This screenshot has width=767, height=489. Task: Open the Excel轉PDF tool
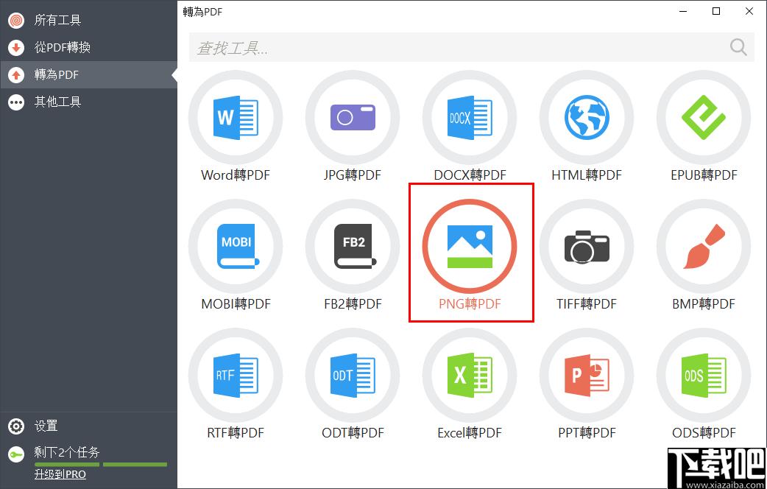pyautogui.click(x=470, y=376)
